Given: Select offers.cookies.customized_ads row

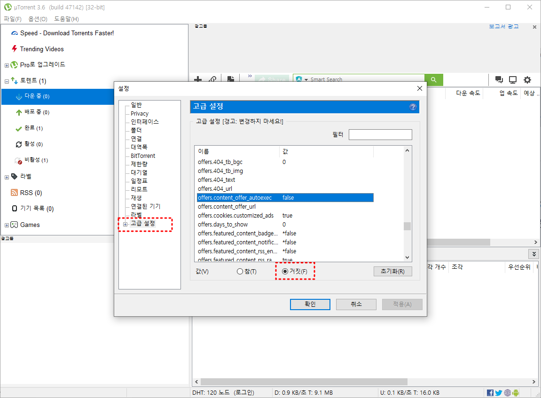Looking at the screenshot, I should point(285,216).
